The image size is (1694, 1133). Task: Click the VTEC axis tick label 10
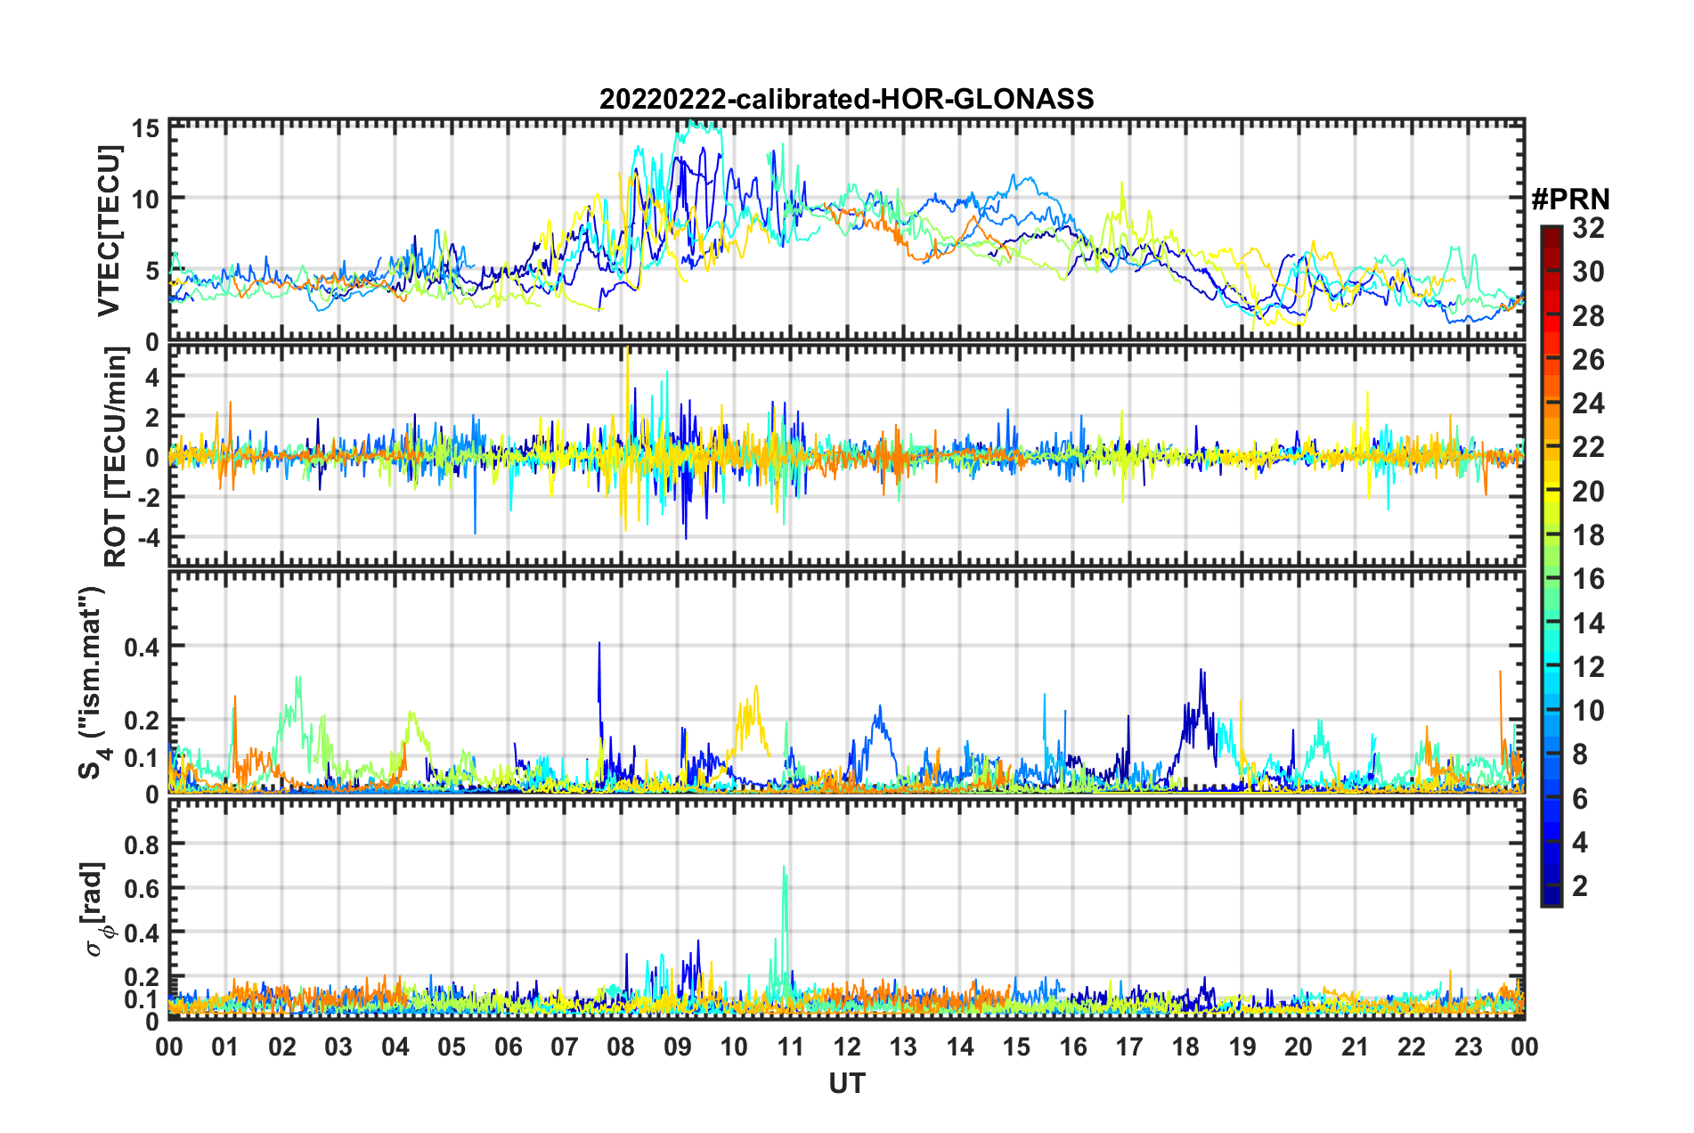tap(145, 199)
